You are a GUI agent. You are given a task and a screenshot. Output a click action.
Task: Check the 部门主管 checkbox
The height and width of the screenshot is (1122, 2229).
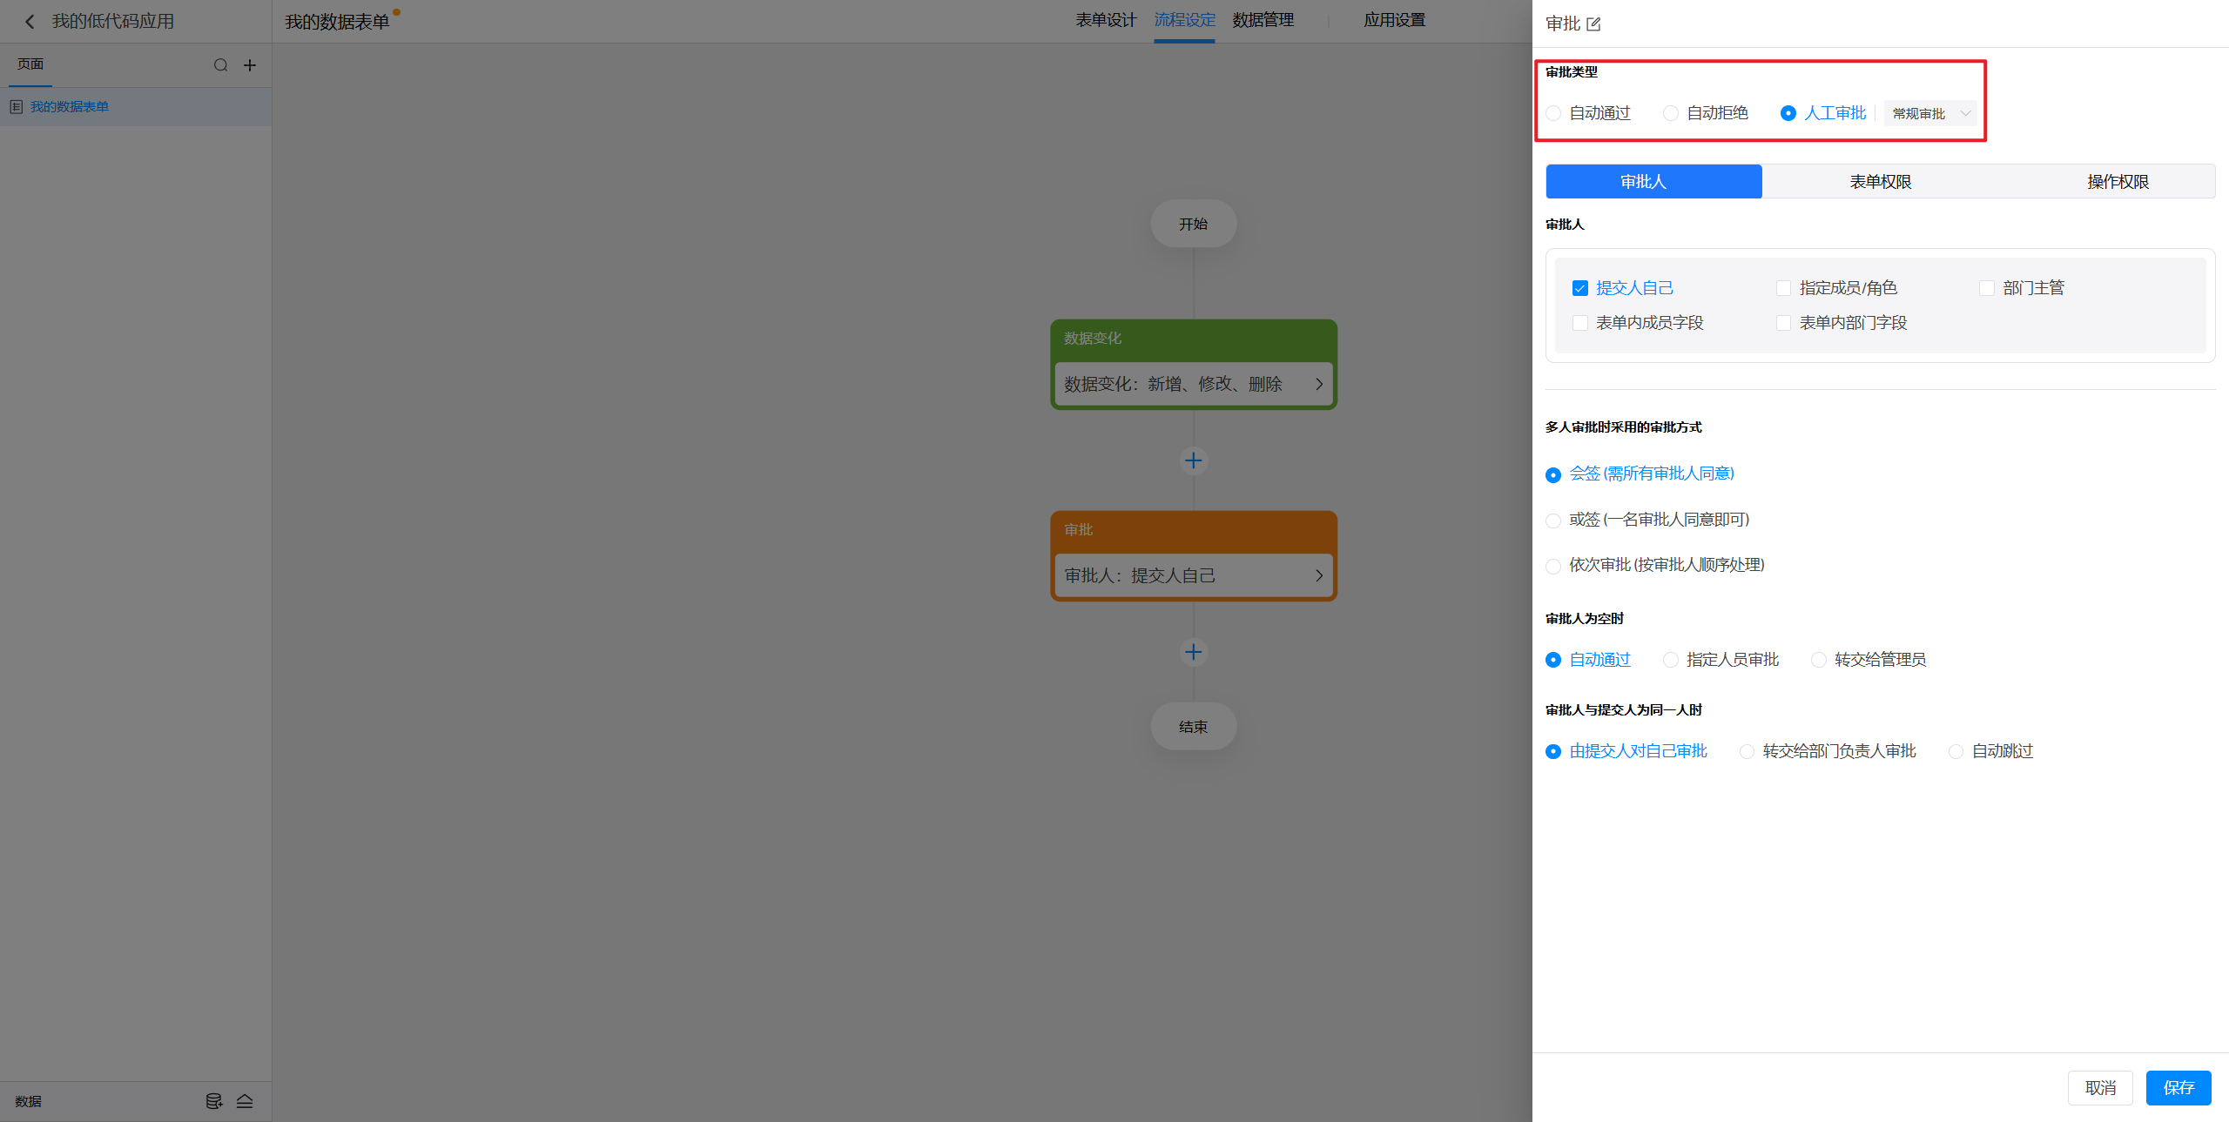pyautogui.click(x=1987, y=288)
